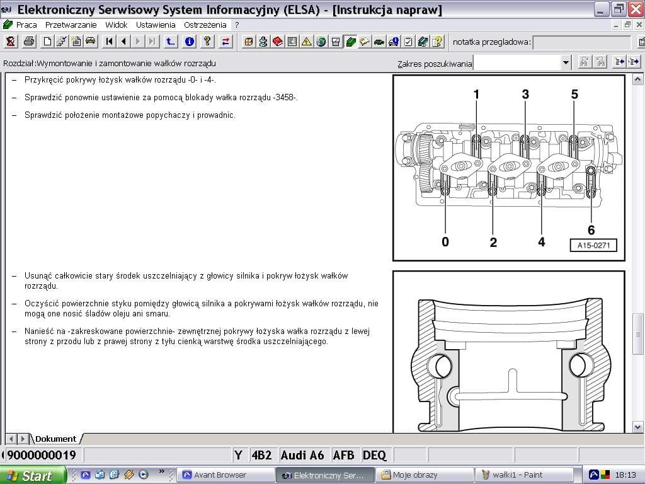Open the Ostrzeżenia menu
This screenshot has height=484, width=645.
click(x=205, y=25)
